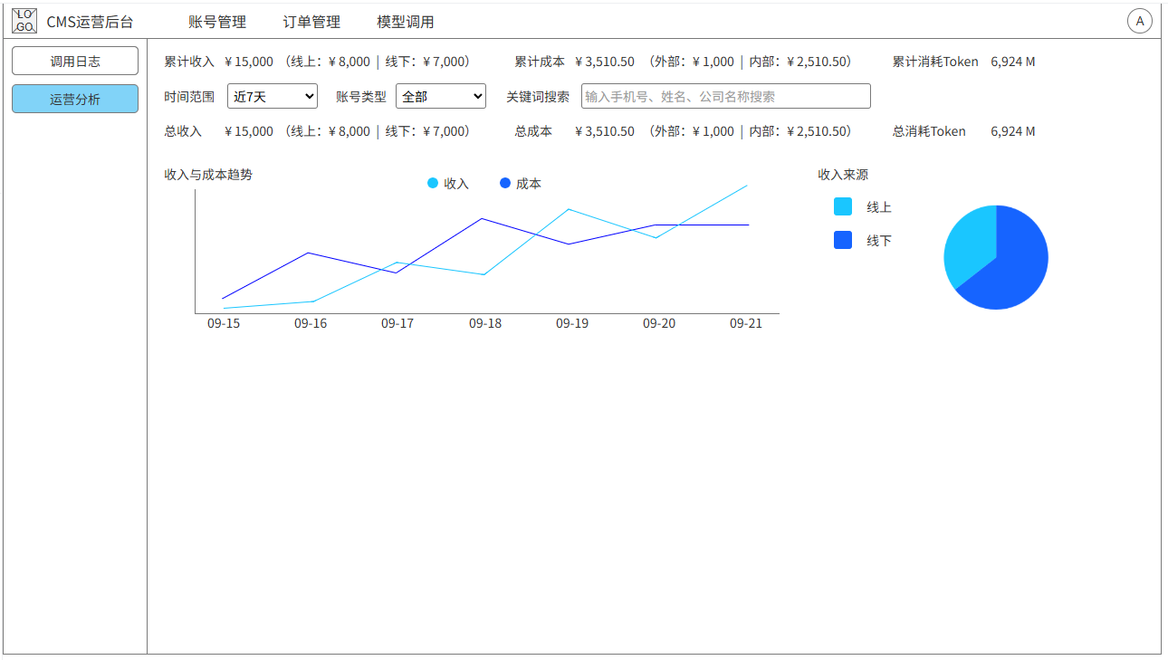Open the 账号管理 menu
Viewport: 1168px width, 660px height.
[217, 22]
